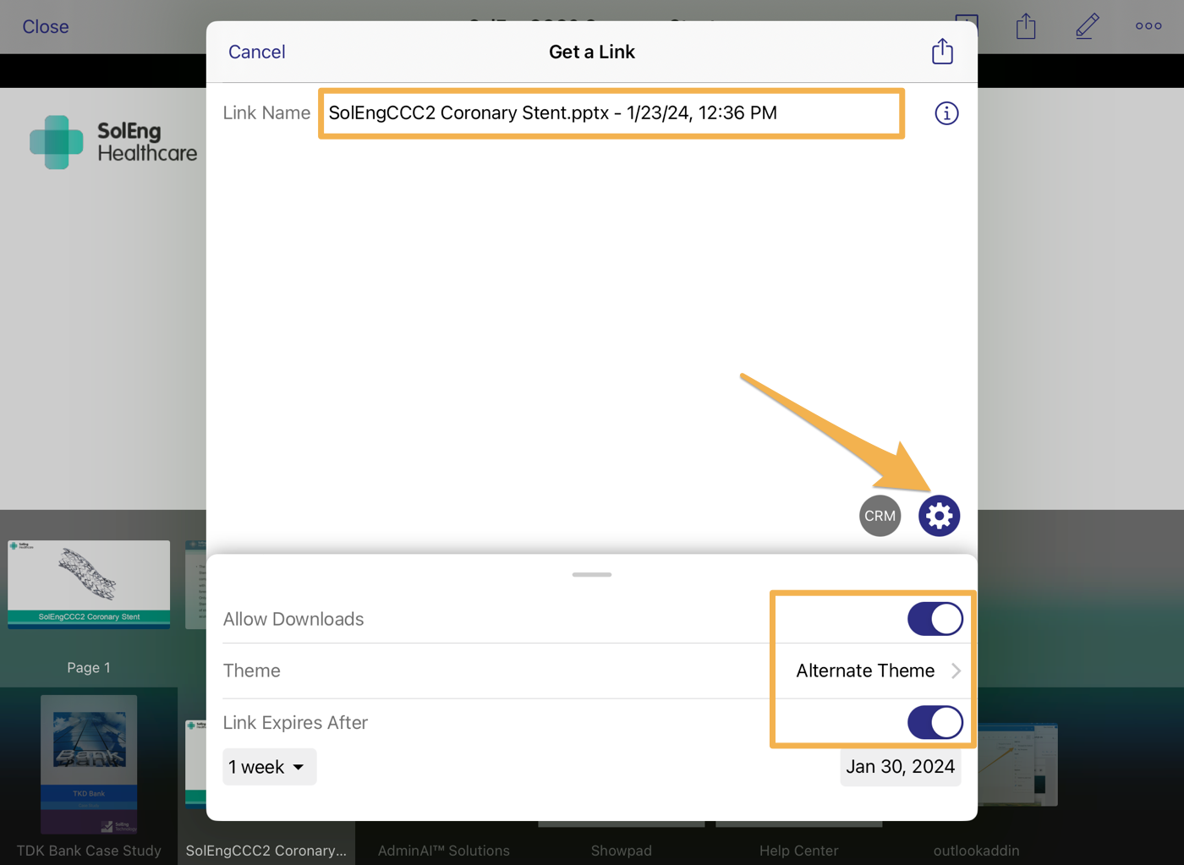1184x865 pixels.
Task: Open the three-dot more options menu
Action: 1148,26
